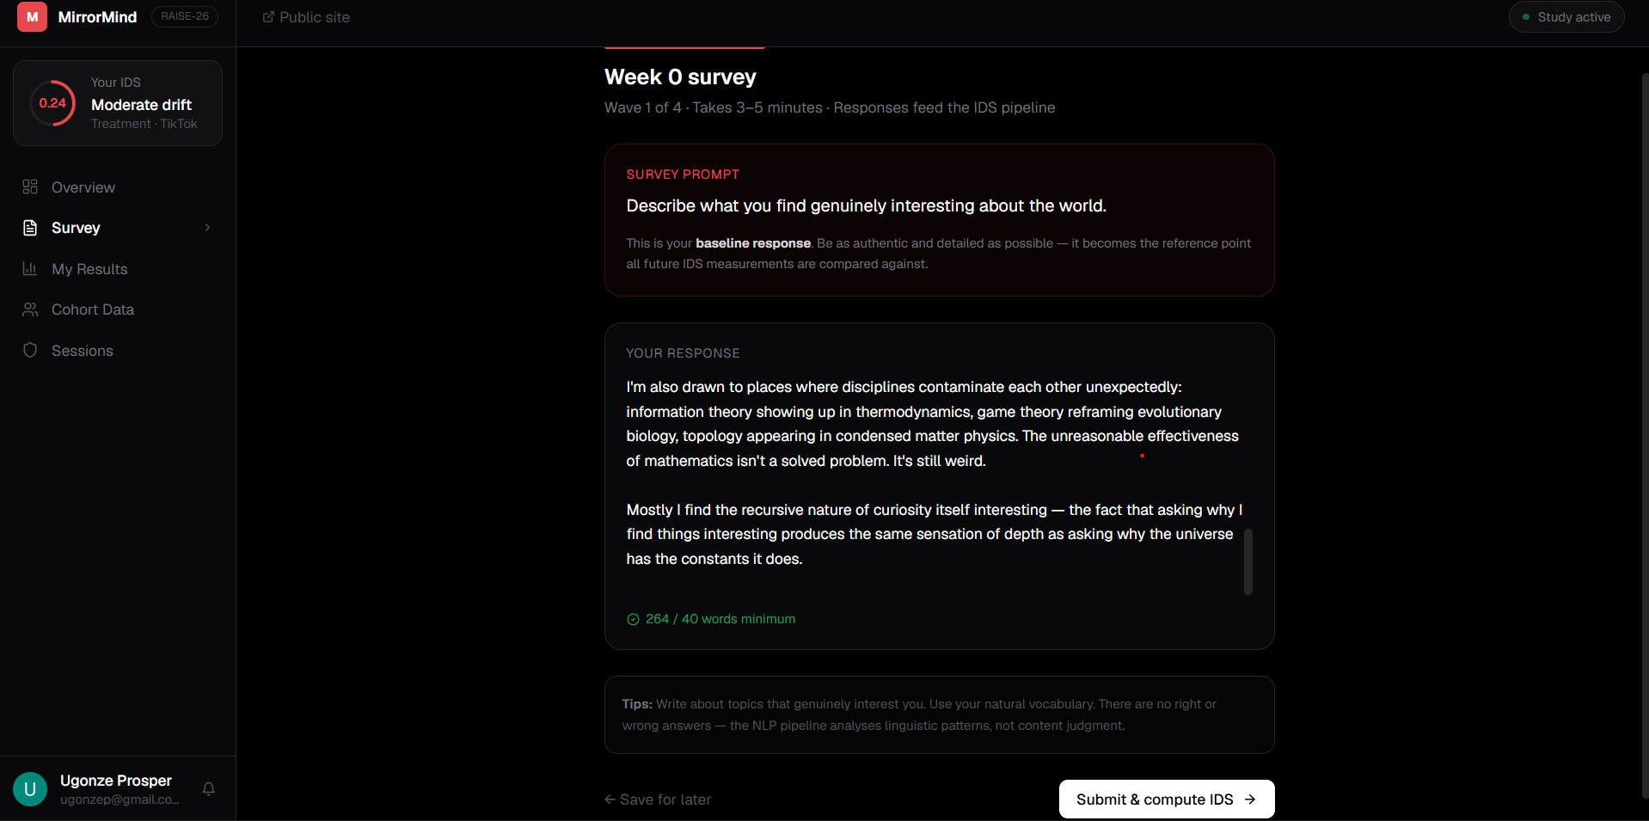Click the 'baseline response' bold text
This screenshot has width=1649, height=821.
click(x=753, y=243)
